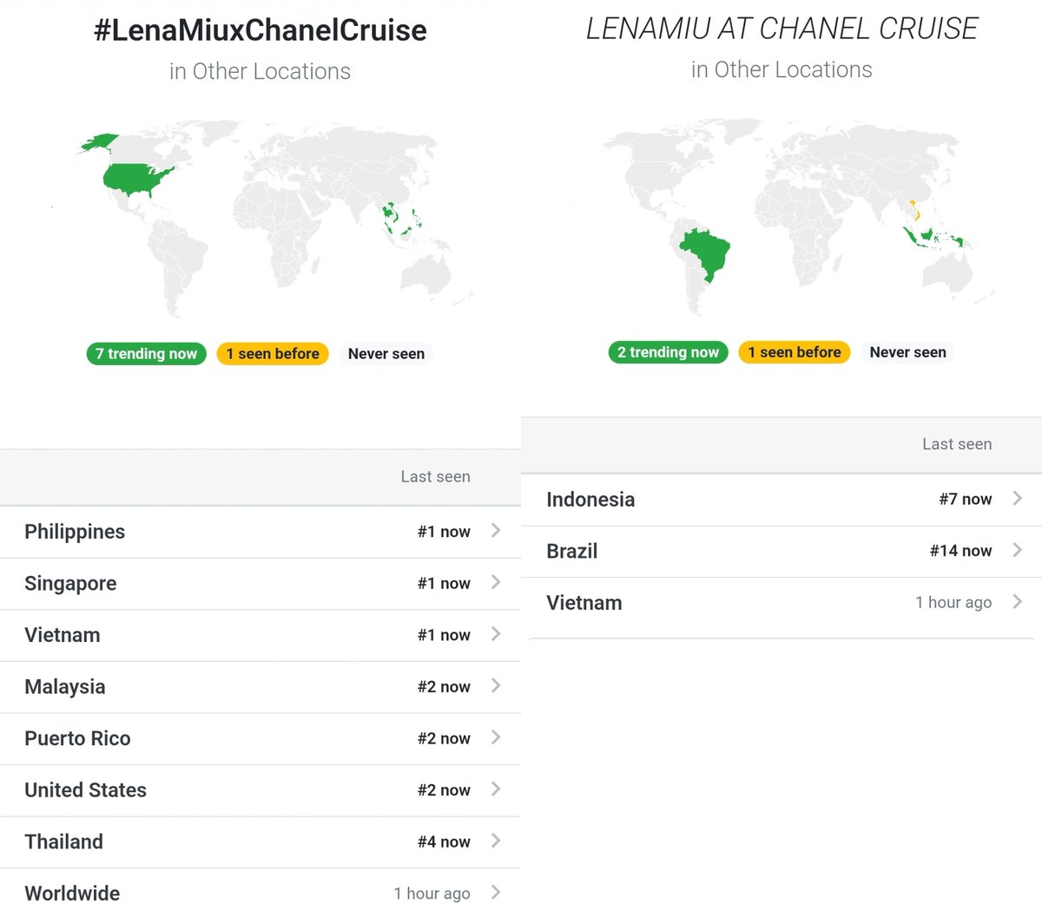Viewport: 1042px width, 923px height.
Task: Select the '7 trending now' badge
Action: (146, 354)
